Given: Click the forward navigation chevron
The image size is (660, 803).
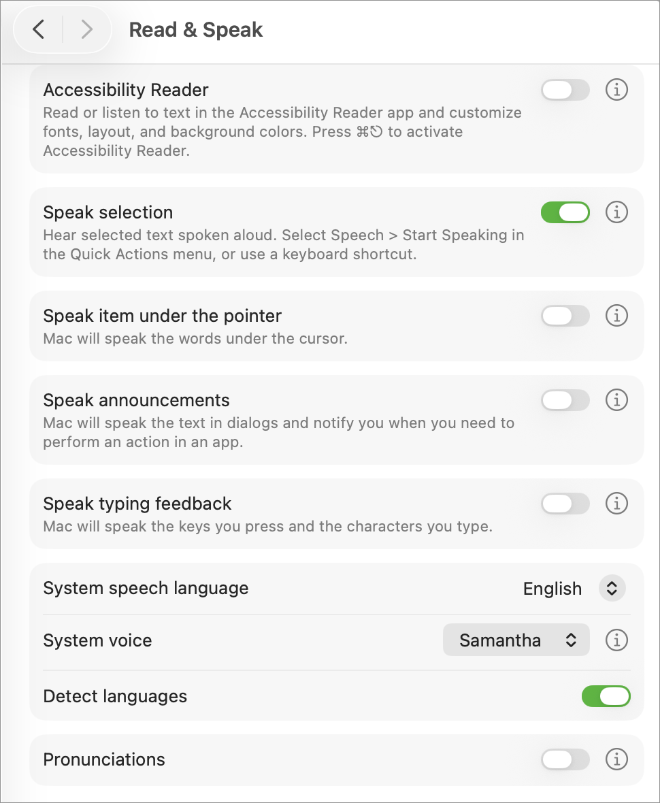Looking at the screenshot, I should coord(86,30).
